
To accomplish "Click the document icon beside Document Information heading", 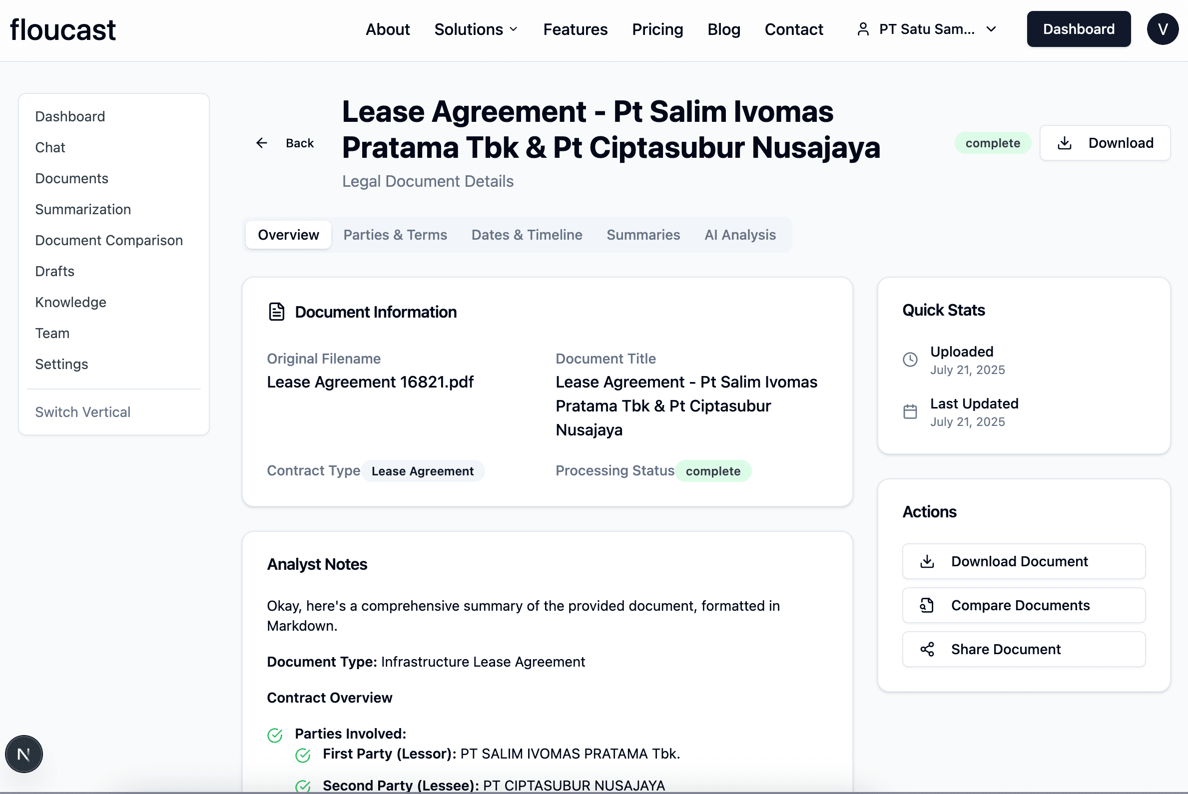I will [276, 312].
